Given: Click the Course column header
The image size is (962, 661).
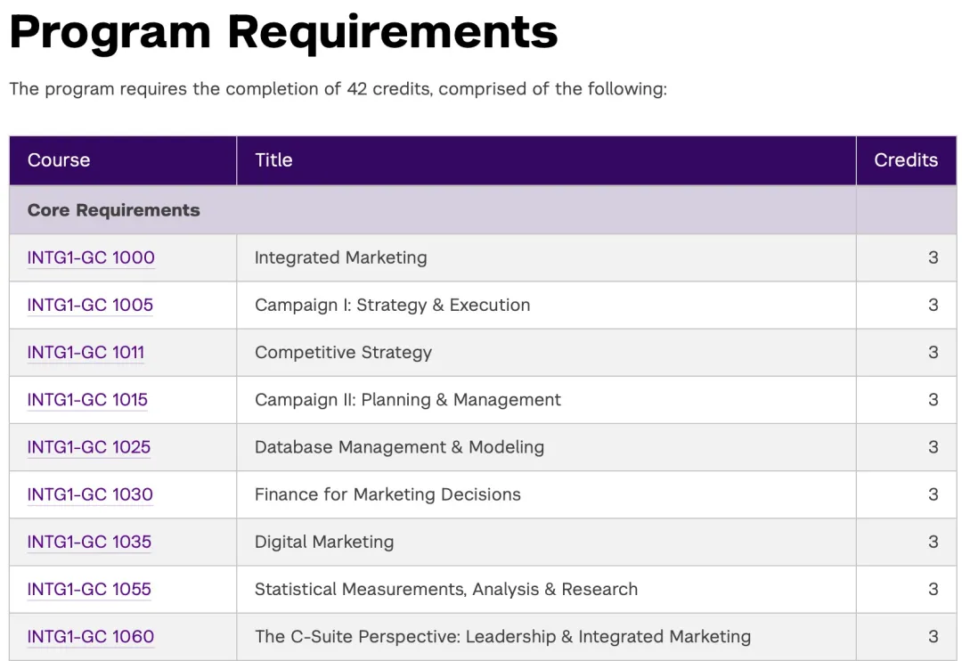Looking at the screenshot, I should pos(59,160).
